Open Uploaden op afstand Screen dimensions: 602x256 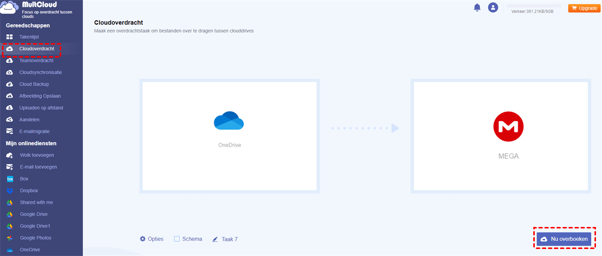tap(41, 108)
